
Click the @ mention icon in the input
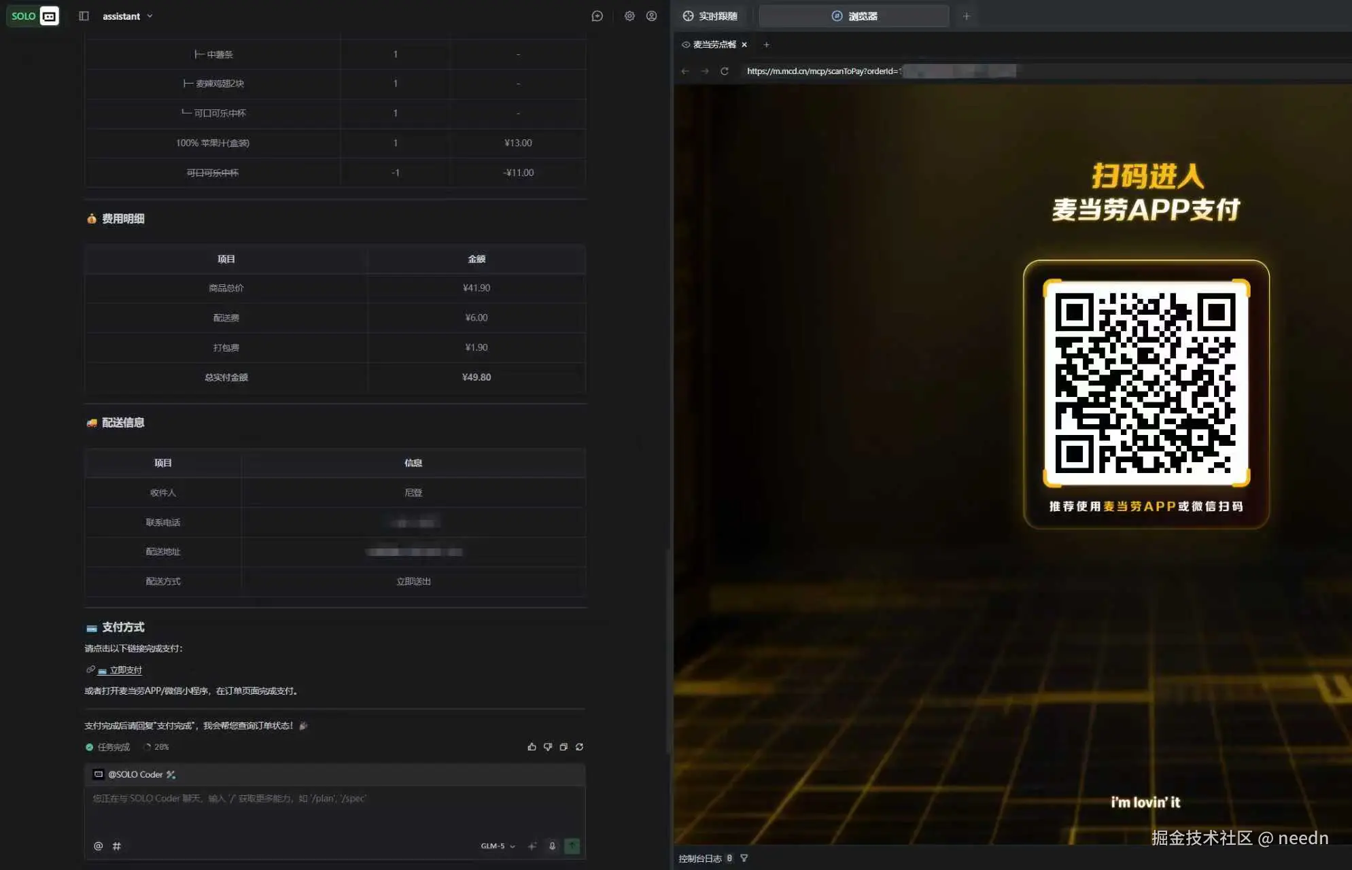(97, 846)
